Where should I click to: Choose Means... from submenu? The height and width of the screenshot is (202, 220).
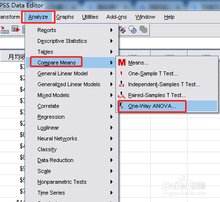click(167, 63)
